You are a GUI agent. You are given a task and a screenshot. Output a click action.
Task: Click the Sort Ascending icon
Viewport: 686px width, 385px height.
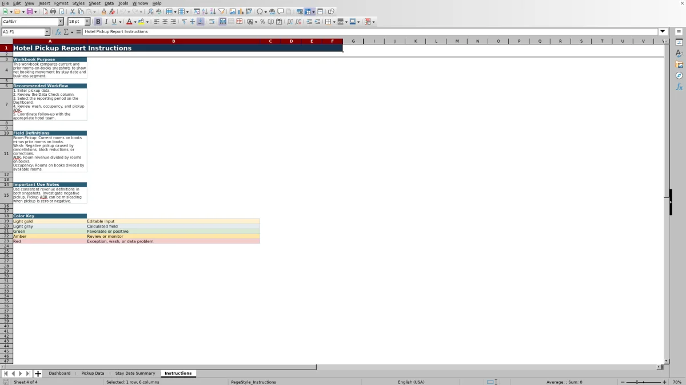click(205, 11)
